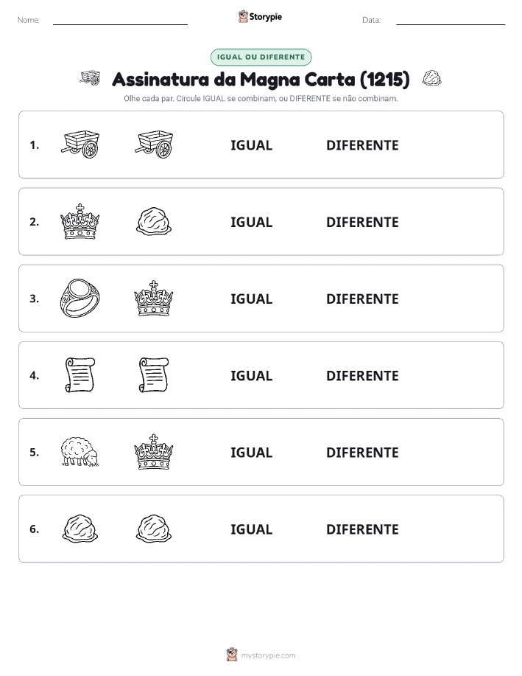522x676 pixels.
Task: Select DIFERENTE for row 2
Action: coord(362,222)
